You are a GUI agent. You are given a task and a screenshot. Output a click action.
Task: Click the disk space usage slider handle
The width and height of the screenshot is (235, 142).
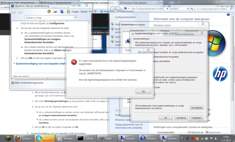pos(155,94)
